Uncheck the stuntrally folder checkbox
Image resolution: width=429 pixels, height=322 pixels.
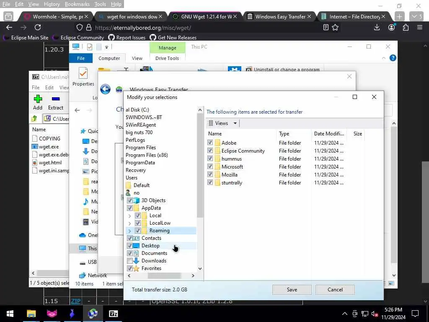coord(210,182)
